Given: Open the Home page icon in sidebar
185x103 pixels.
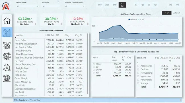Looking at the screenshot, I should [x=7, y=21].
